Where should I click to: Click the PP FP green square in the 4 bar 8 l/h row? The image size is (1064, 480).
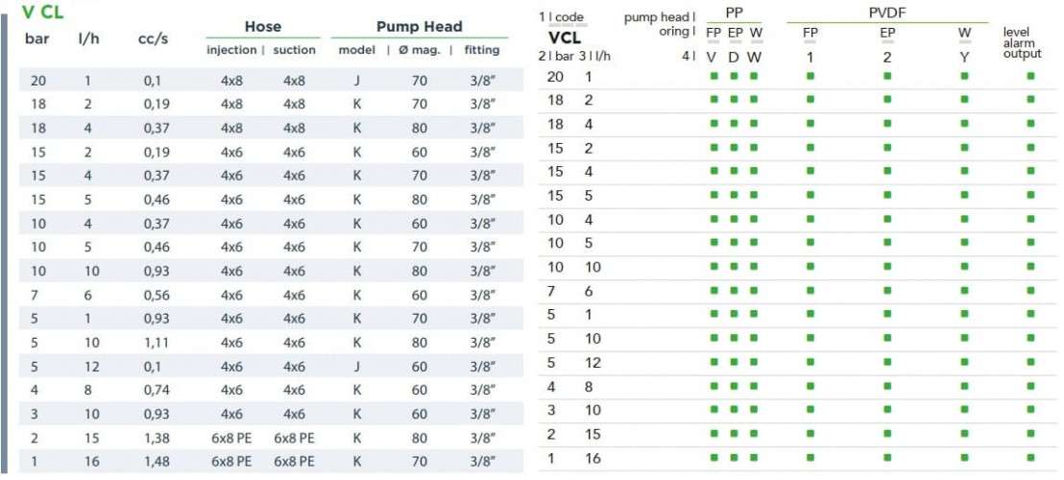713,387
